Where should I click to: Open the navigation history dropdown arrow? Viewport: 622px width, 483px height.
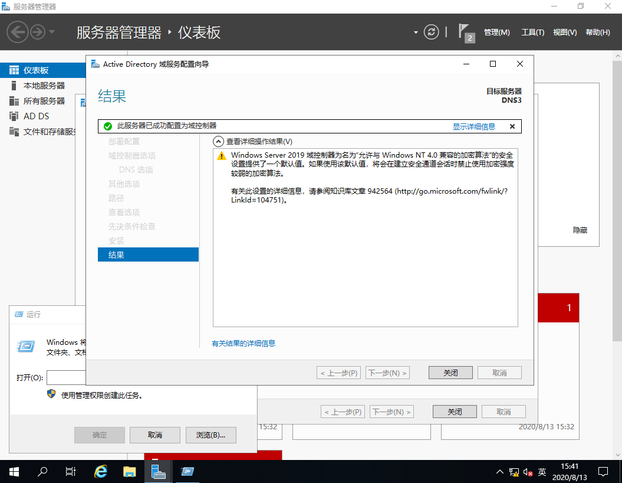(52, 32)
